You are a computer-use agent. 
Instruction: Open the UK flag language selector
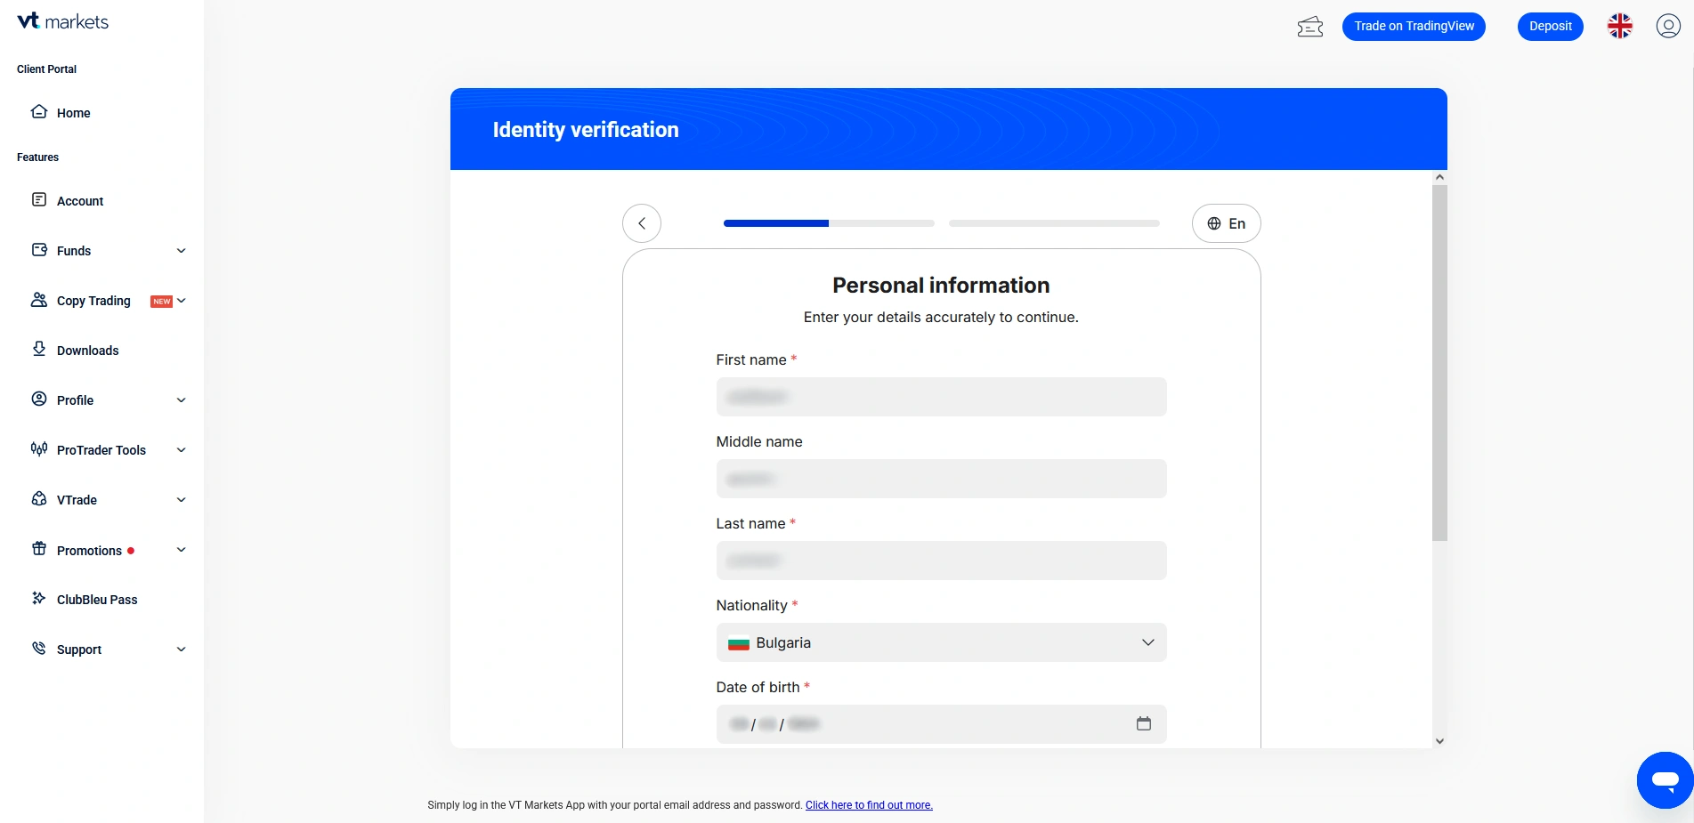click(x=1619, y=27)
